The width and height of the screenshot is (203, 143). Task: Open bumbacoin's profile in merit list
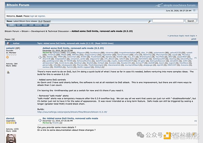coord(95,53)
